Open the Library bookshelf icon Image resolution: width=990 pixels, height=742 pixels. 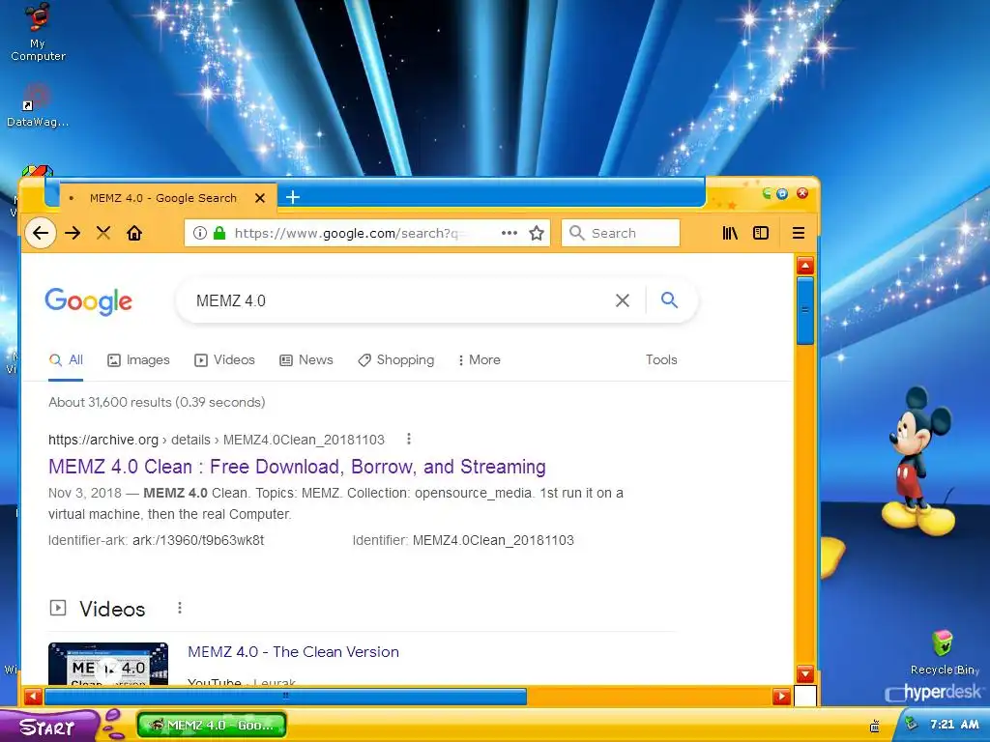point(730,234)
